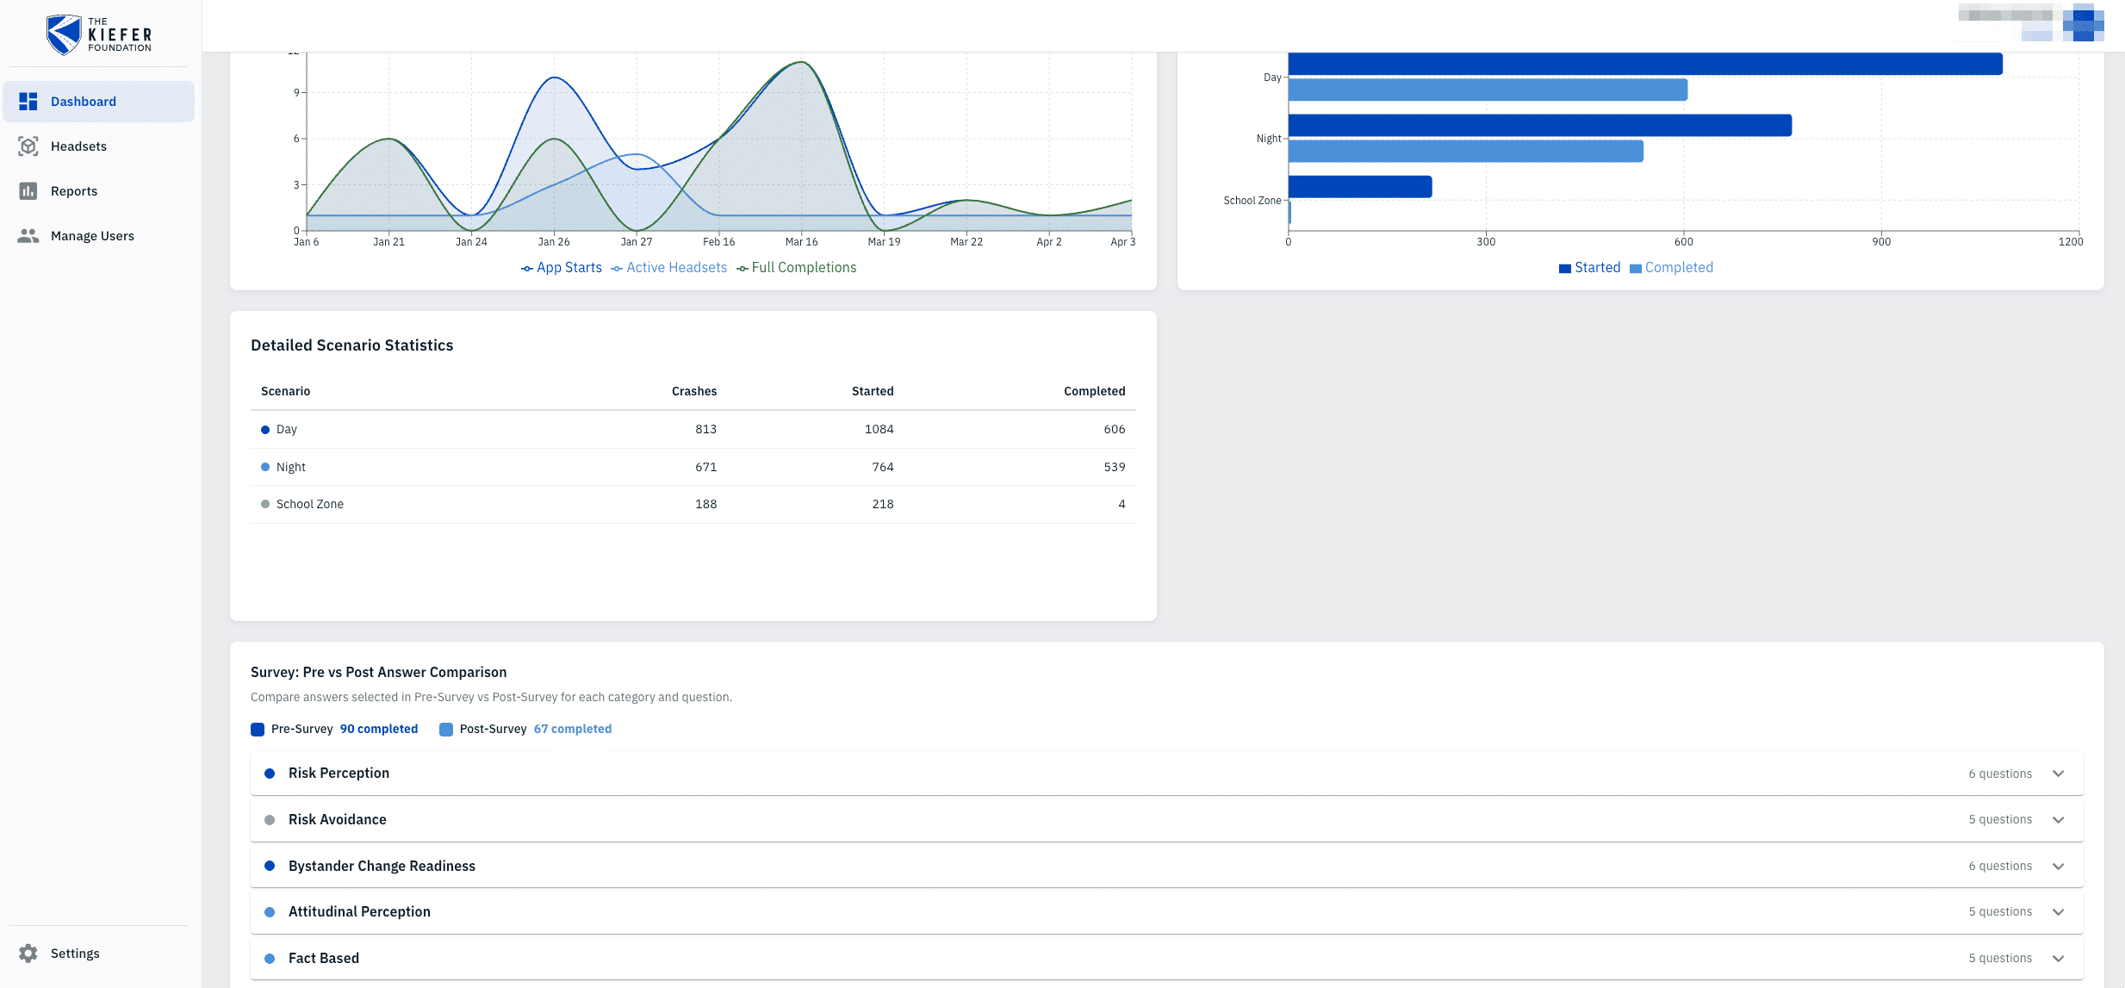Viewport: 2125px width, 988px height.
Task: Click the Reports bar chart icon
Action: point(28,191)
